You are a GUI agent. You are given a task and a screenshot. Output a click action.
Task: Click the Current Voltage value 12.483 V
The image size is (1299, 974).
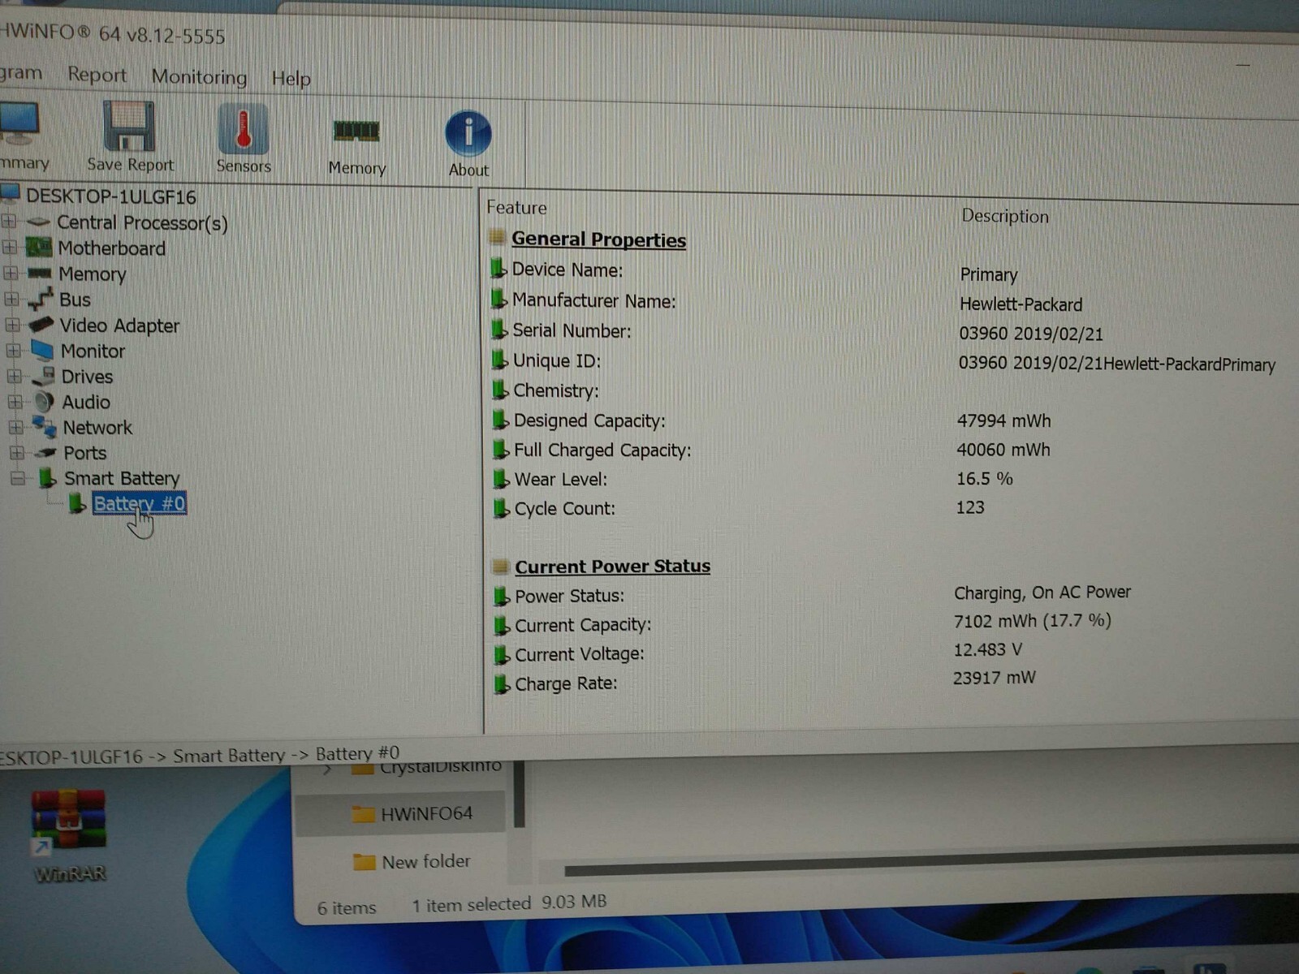coord(987,649)
